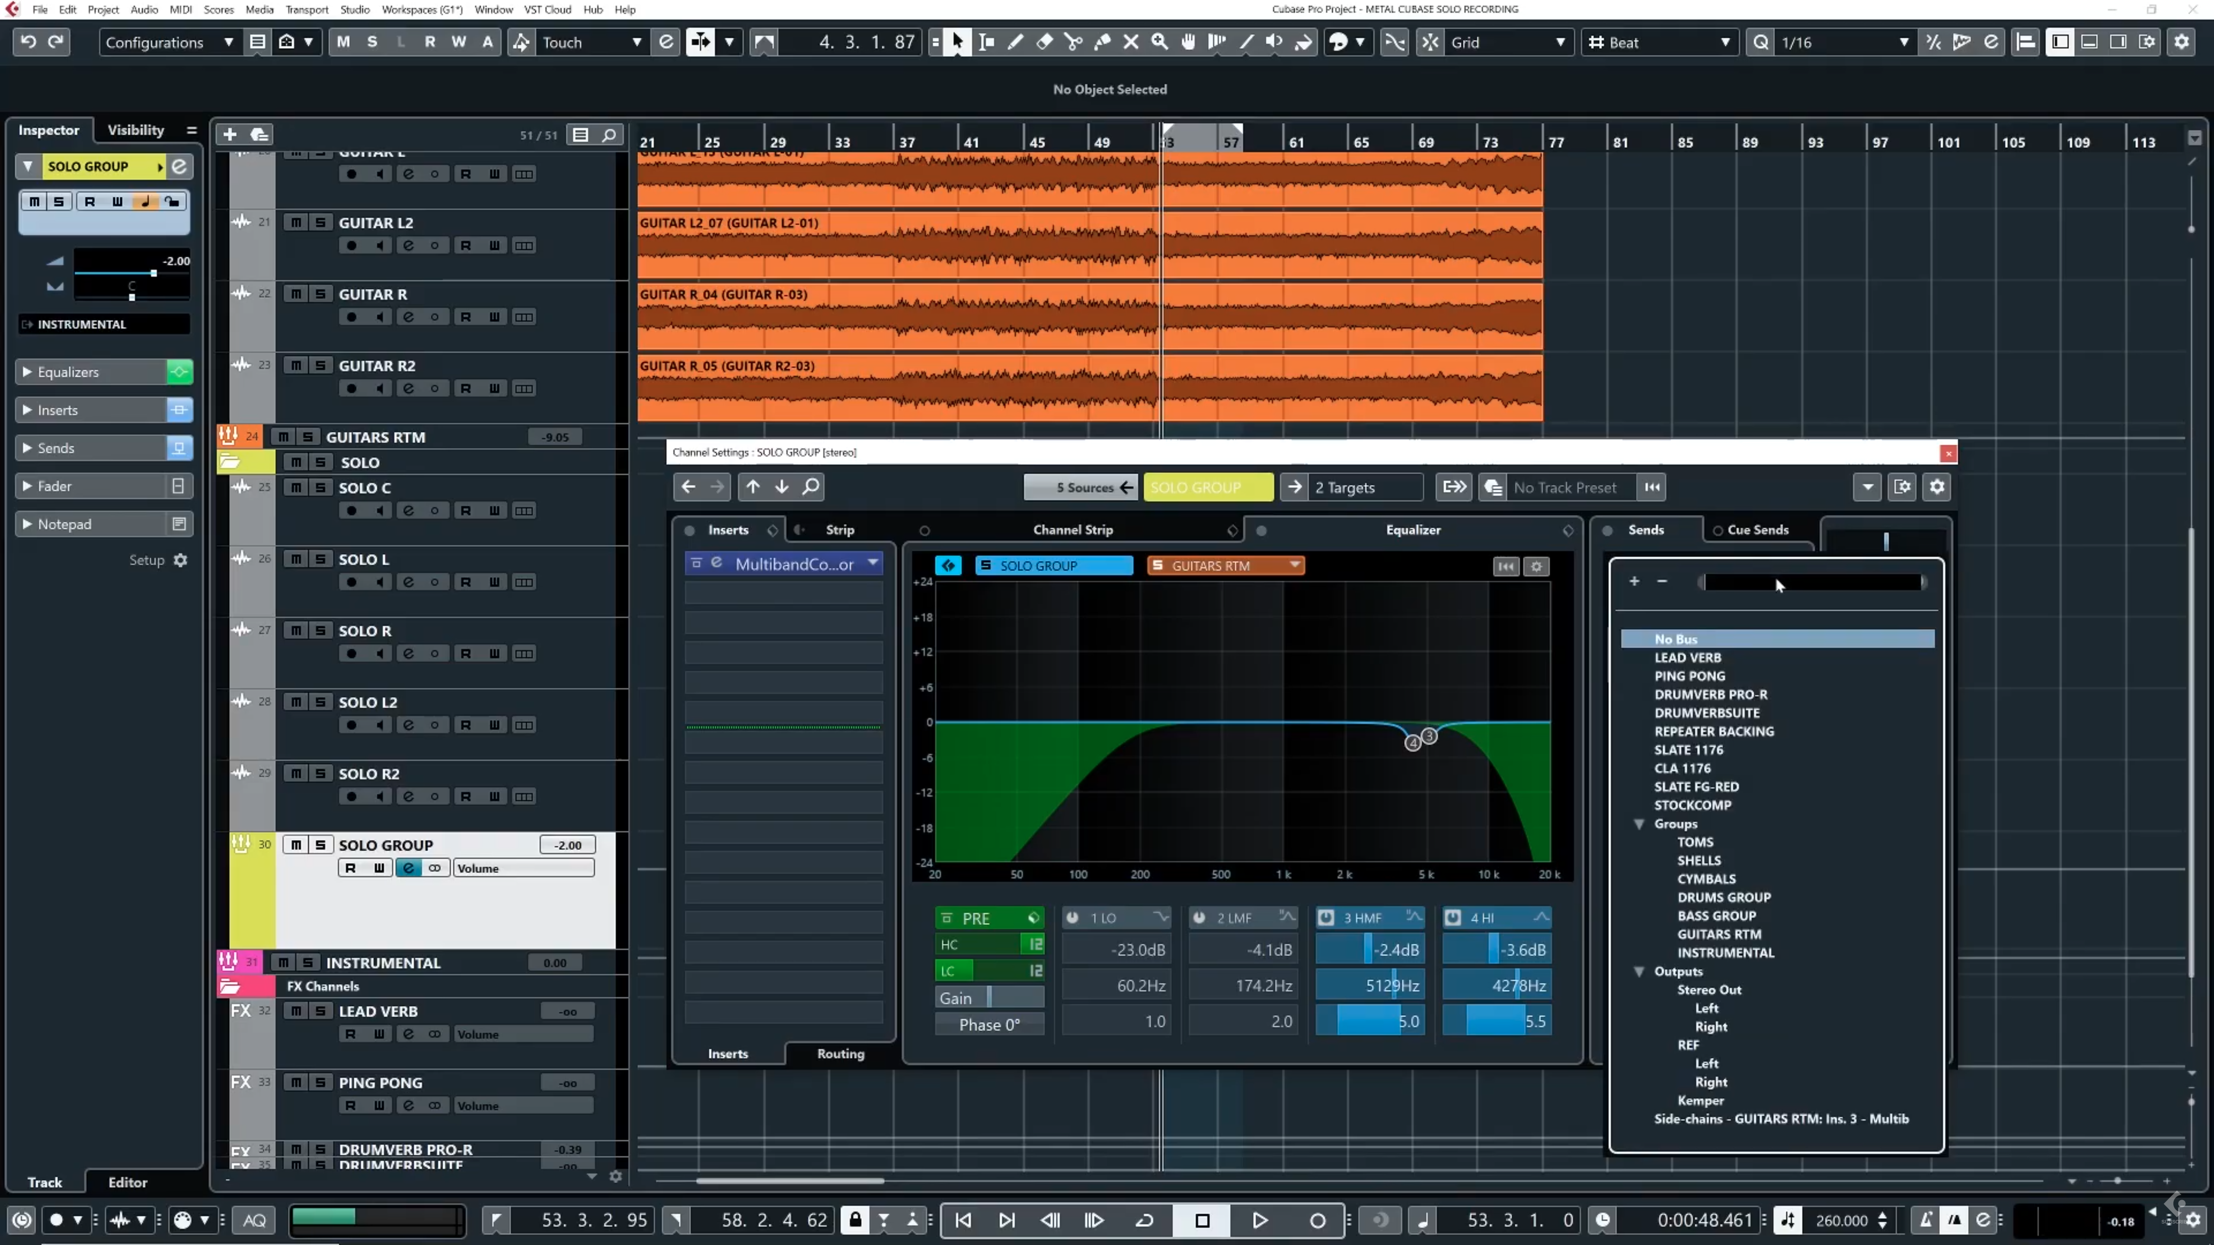Viewport: 2214px width, 1245px height.
Task: Open the Transport menu
Action: coord(306,10)
